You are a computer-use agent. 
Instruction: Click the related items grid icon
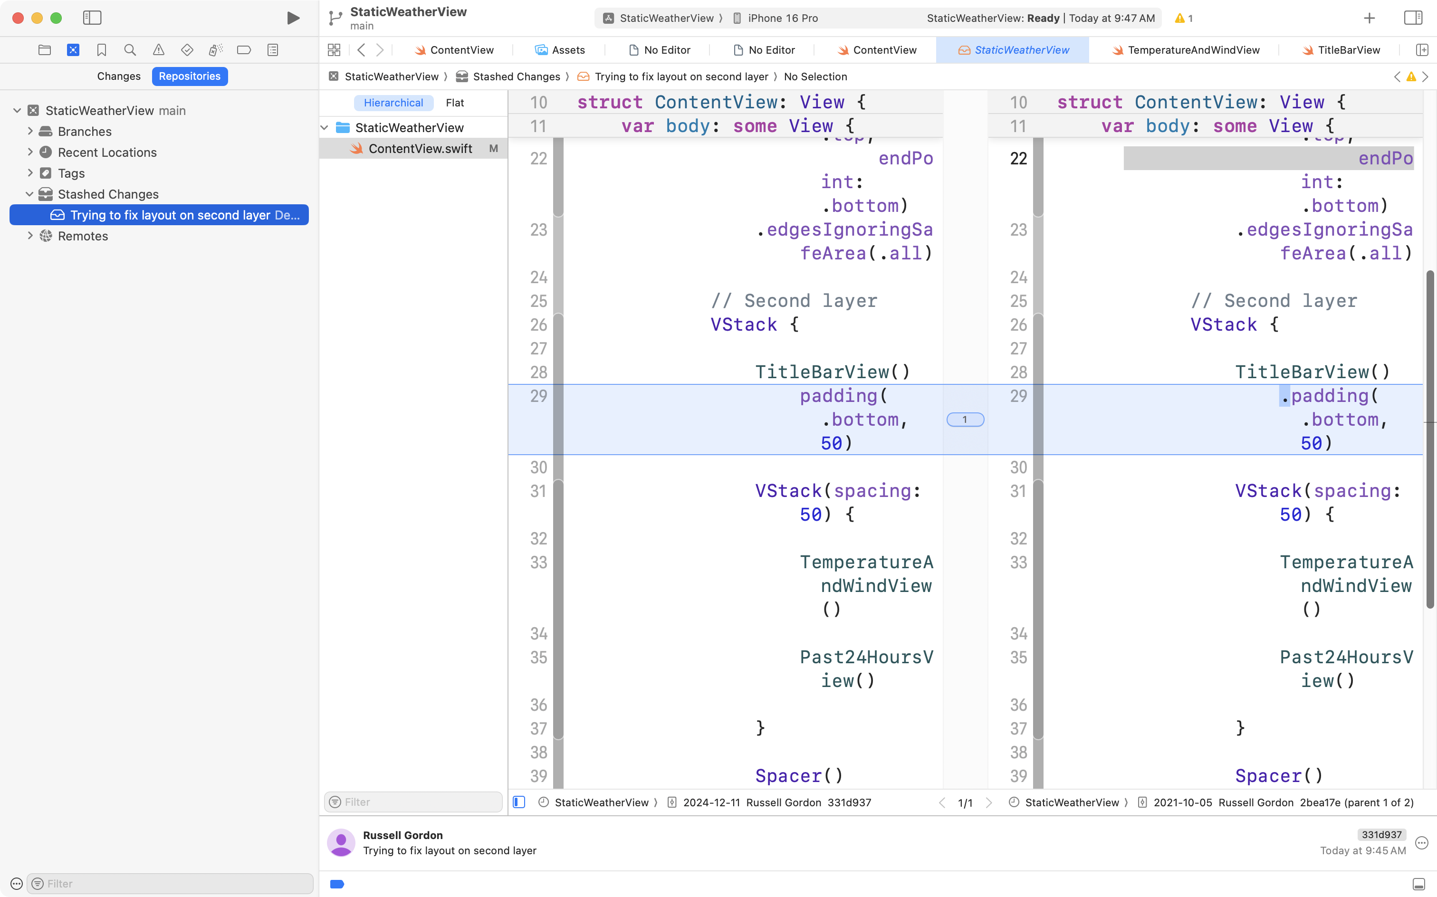[x=334, y=50]
